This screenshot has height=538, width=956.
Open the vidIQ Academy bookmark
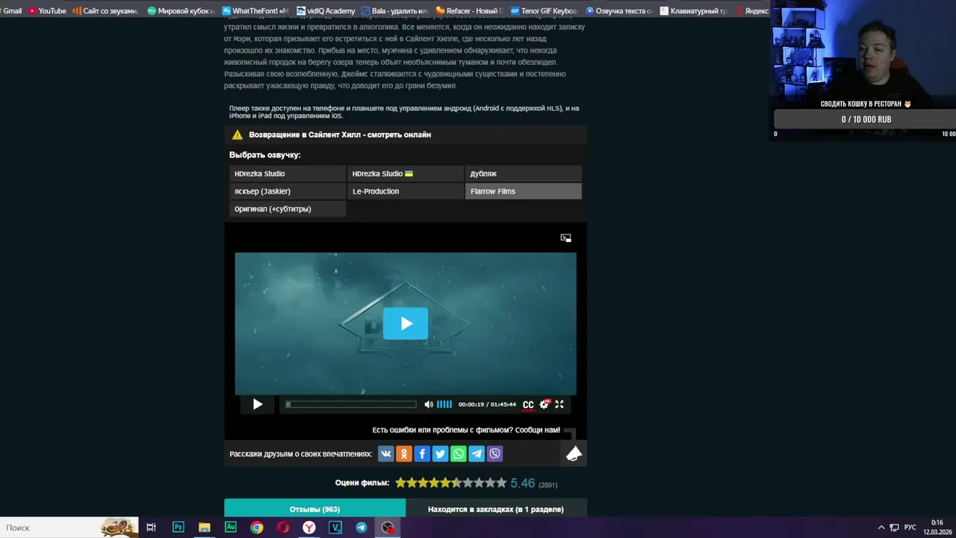[326, 11]
